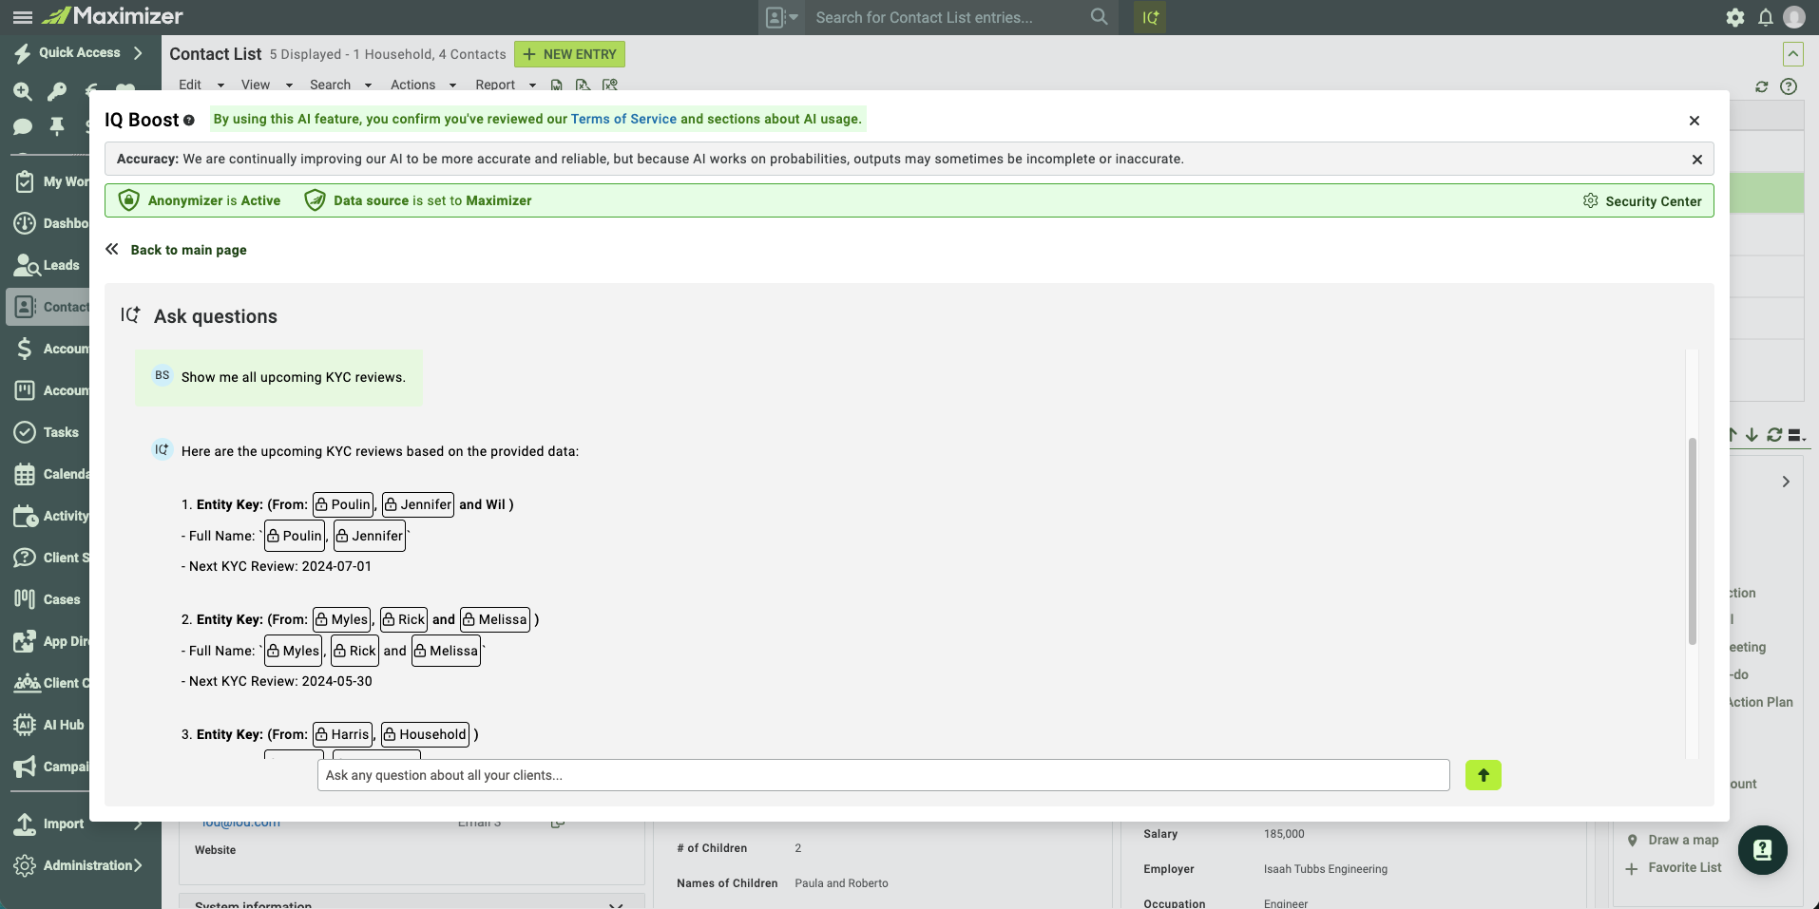Submit question with green arrow button

1483,775
